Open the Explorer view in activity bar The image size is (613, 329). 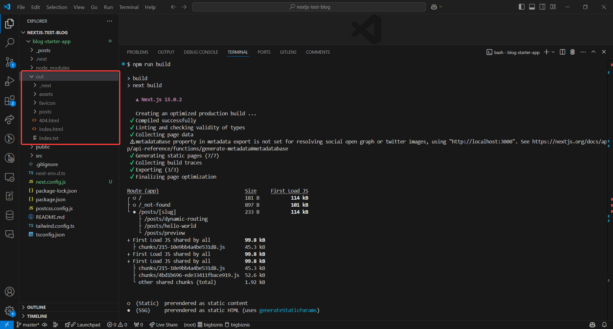click(10, 24)
